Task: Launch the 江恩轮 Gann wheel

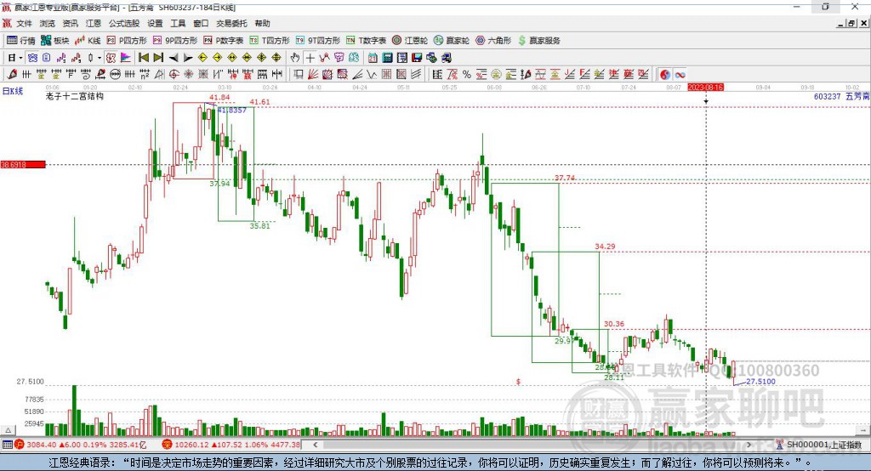Action: pos(410,41)
